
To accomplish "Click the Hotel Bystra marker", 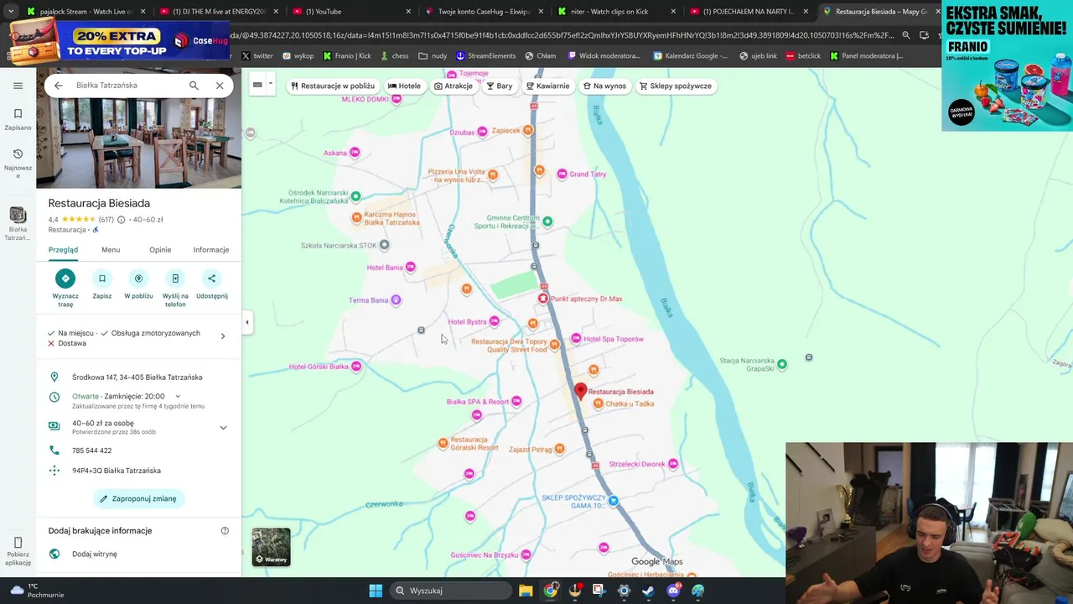I will 495,322.
